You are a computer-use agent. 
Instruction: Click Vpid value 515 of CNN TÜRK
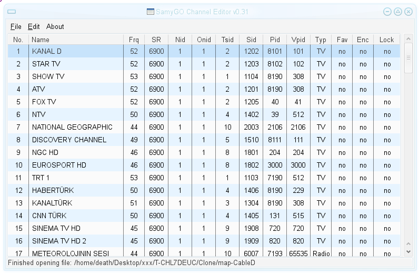298,216
